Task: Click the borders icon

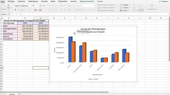Action: pyautogui.click(x=28, y=10)
